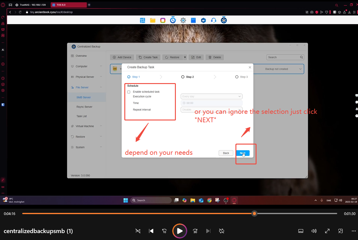Click the Centralized Backup Search field
358x240 pixels.
click(x=285, y=57)
